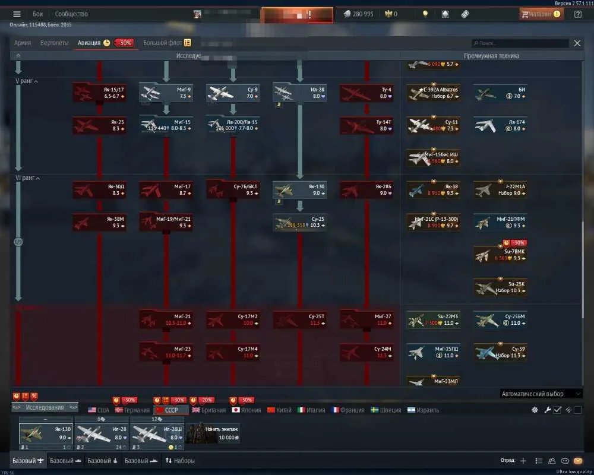The image size is (594, 475).
Task: Click the wrench repair icon
Action: click(x=548, y=410)
